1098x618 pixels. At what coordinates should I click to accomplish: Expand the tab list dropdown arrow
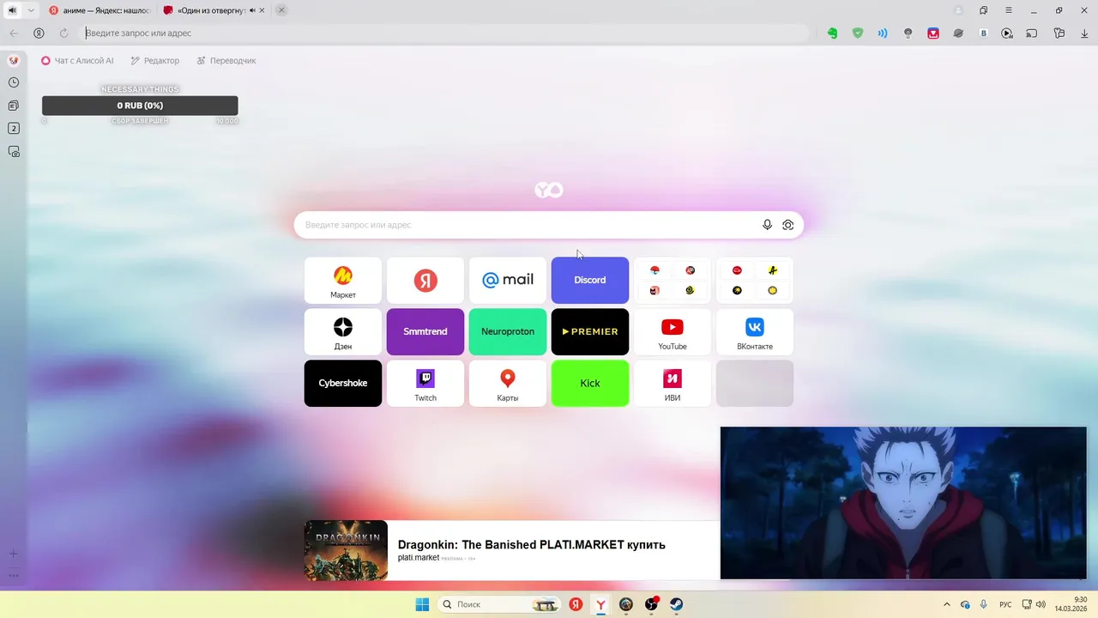click(x=31, y=10)
